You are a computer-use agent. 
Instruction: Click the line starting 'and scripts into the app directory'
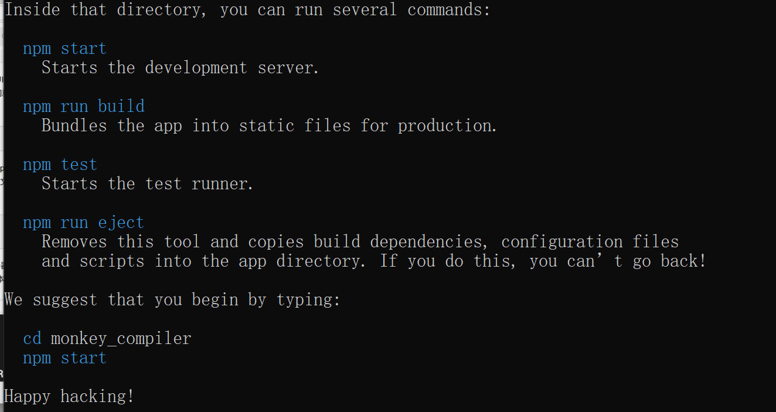(374, 261)
